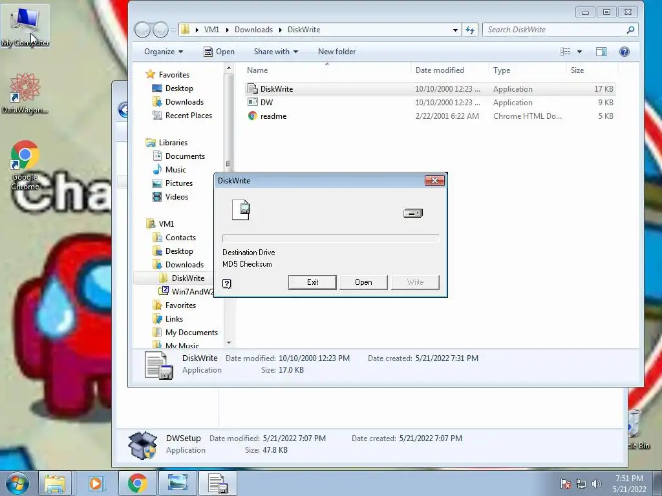Click the source file icon in DiskWrite dialog
Image resolution: width=662 pixels, height=496 pixels.
coord(241,210)
